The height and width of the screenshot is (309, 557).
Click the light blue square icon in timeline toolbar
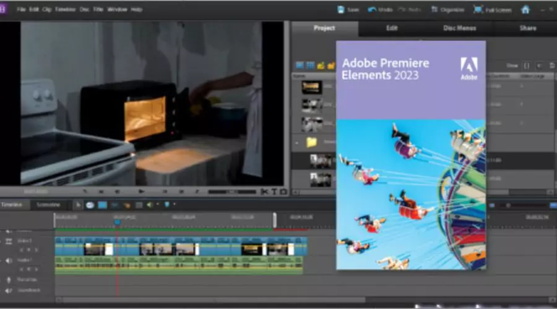(x=102, y=205)
